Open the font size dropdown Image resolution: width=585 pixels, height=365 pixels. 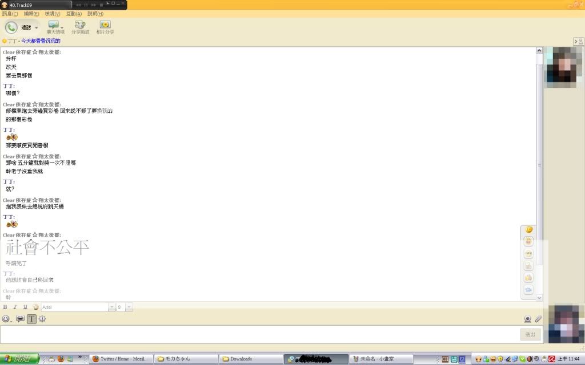click(129, 307)
